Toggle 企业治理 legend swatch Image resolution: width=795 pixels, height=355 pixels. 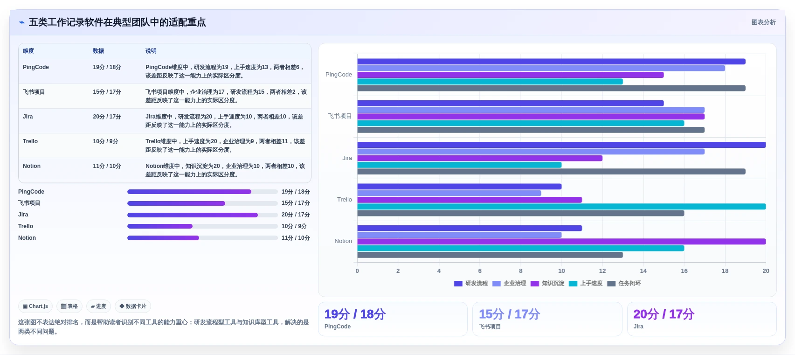pos(496,284)
